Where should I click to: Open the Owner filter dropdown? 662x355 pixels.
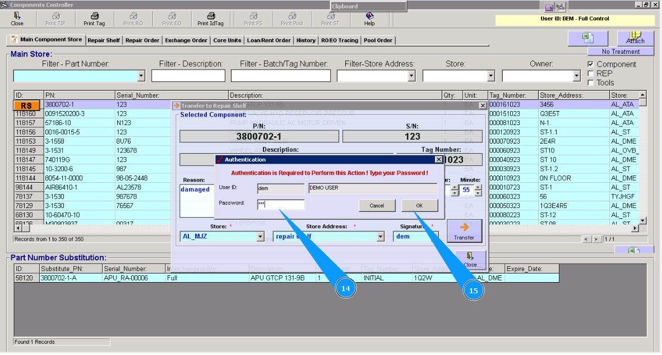click(577, 75)
